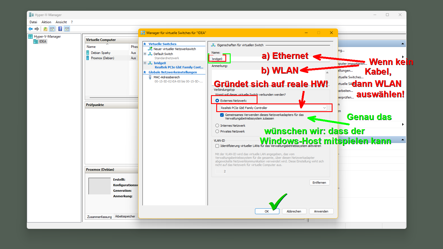
Task: Click the Help question mark toolbar icon
Action: click(60, 29)
